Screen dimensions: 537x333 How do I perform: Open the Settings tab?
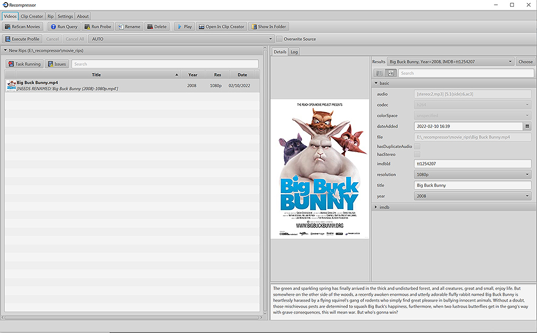[65, 16]
